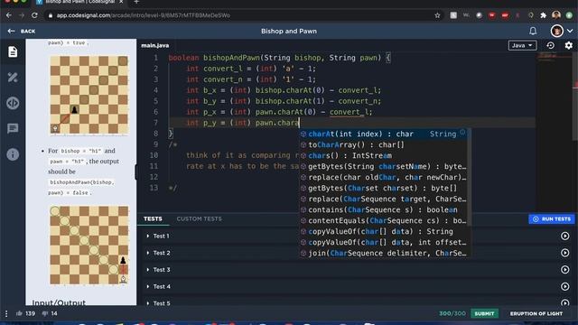Click line number 1 in the gutter

click(x=156, y=58)
